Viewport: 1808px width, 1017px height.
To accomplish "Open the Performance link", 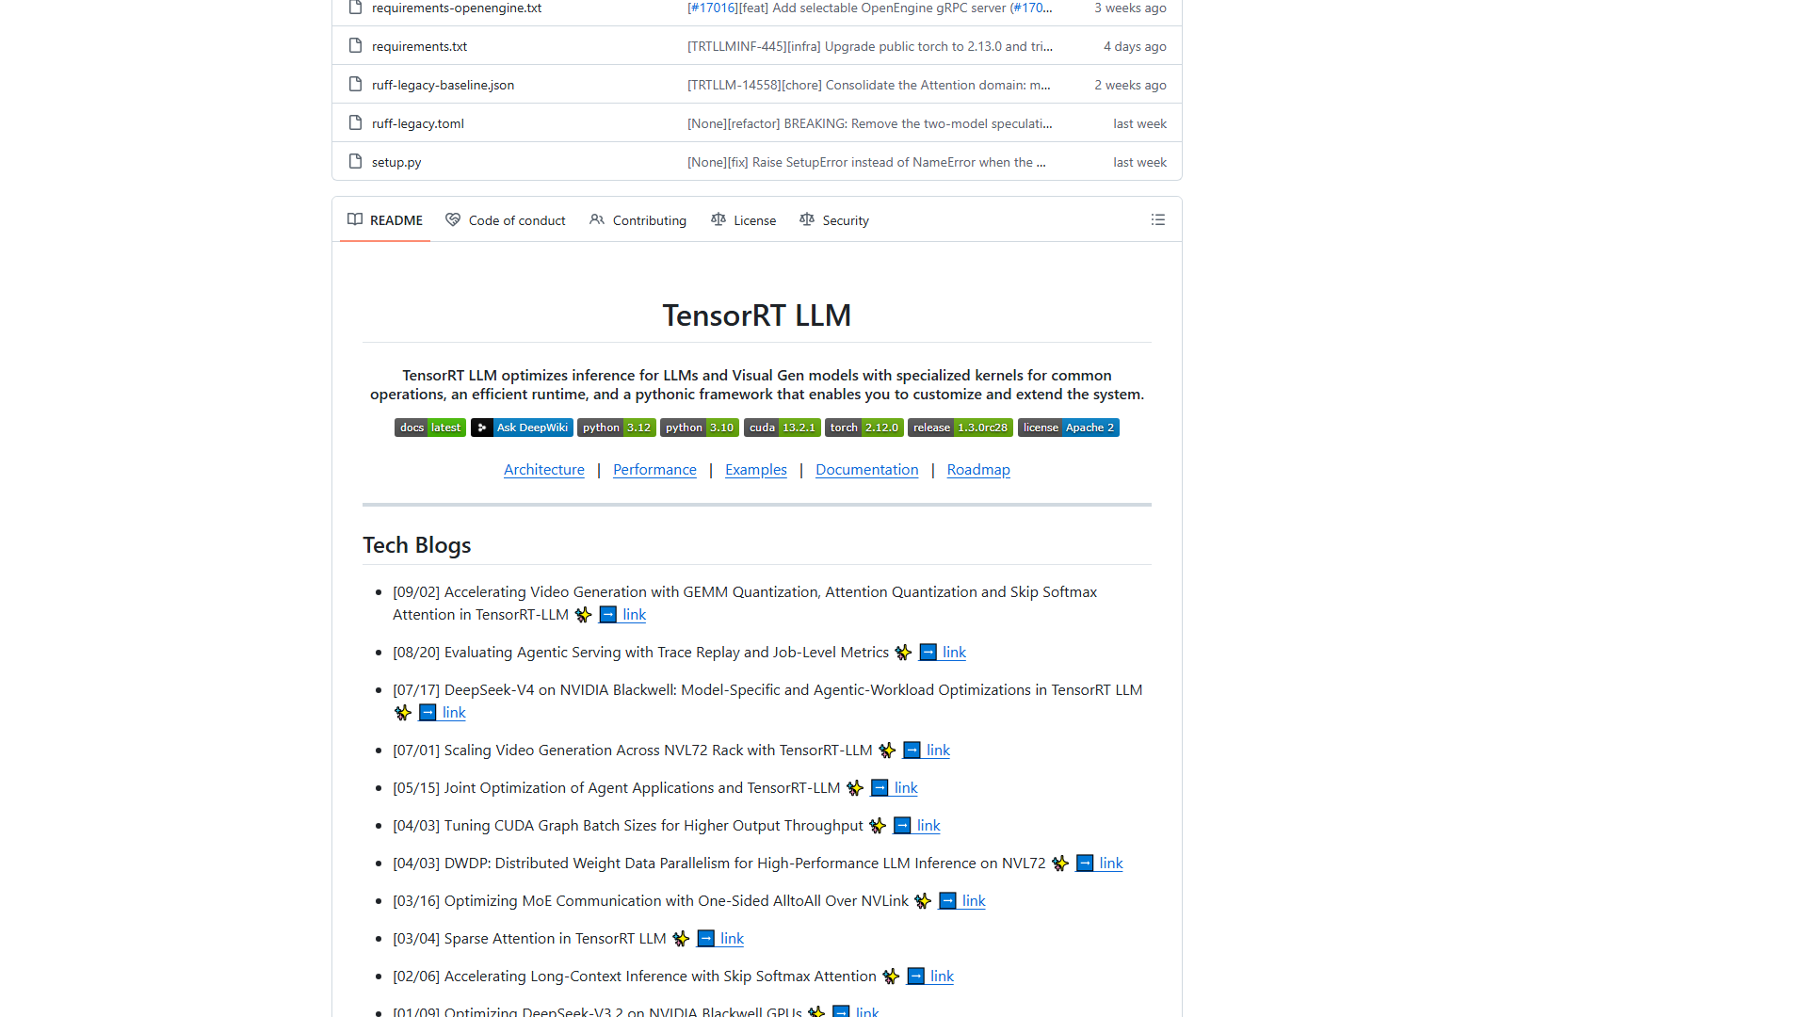I will [x=654, y=469].
